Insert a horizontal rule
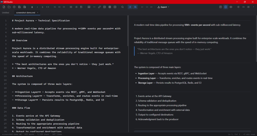Viewport: 257px width, 136px height. (x=94, y=7)
